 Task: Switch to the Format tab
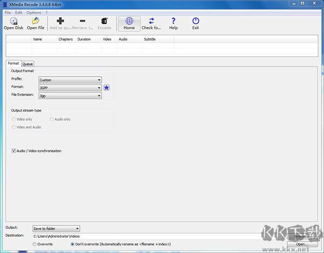tap(13, 63)
